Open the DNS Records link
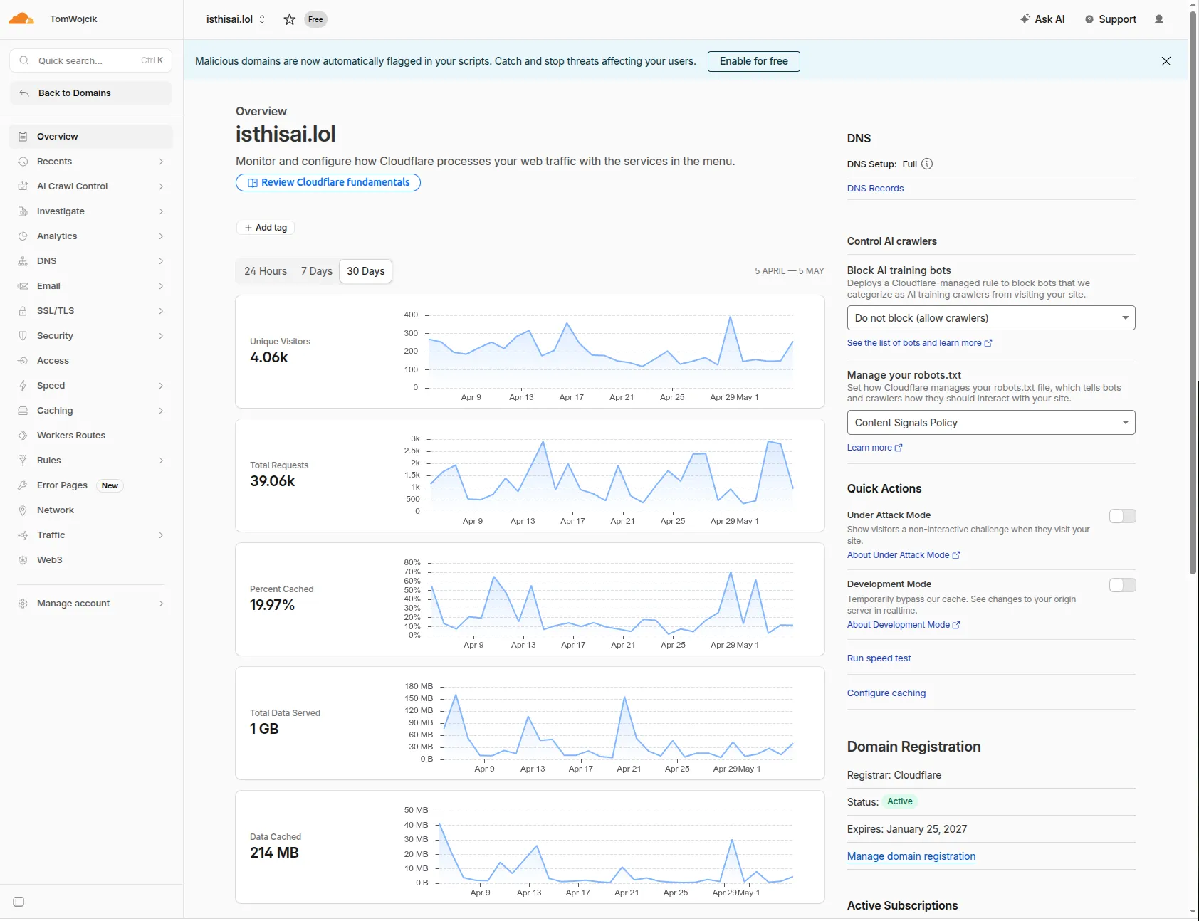Screen dimensions: 1199x921 click(x=875, y=189)
